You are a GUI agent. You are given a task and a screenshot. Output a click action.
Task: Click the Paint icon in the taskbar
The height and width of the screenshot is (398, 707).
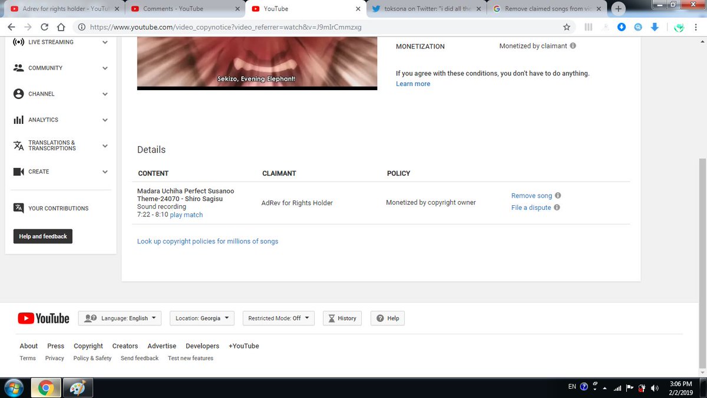point(77,388)
